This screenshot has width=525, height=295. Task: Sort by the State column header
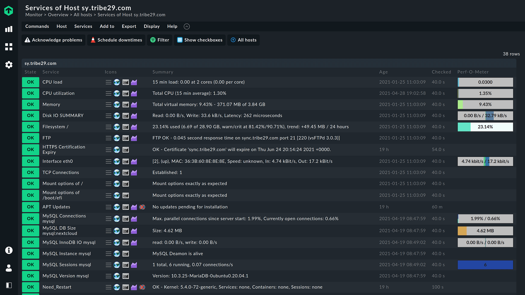[30, 72]
